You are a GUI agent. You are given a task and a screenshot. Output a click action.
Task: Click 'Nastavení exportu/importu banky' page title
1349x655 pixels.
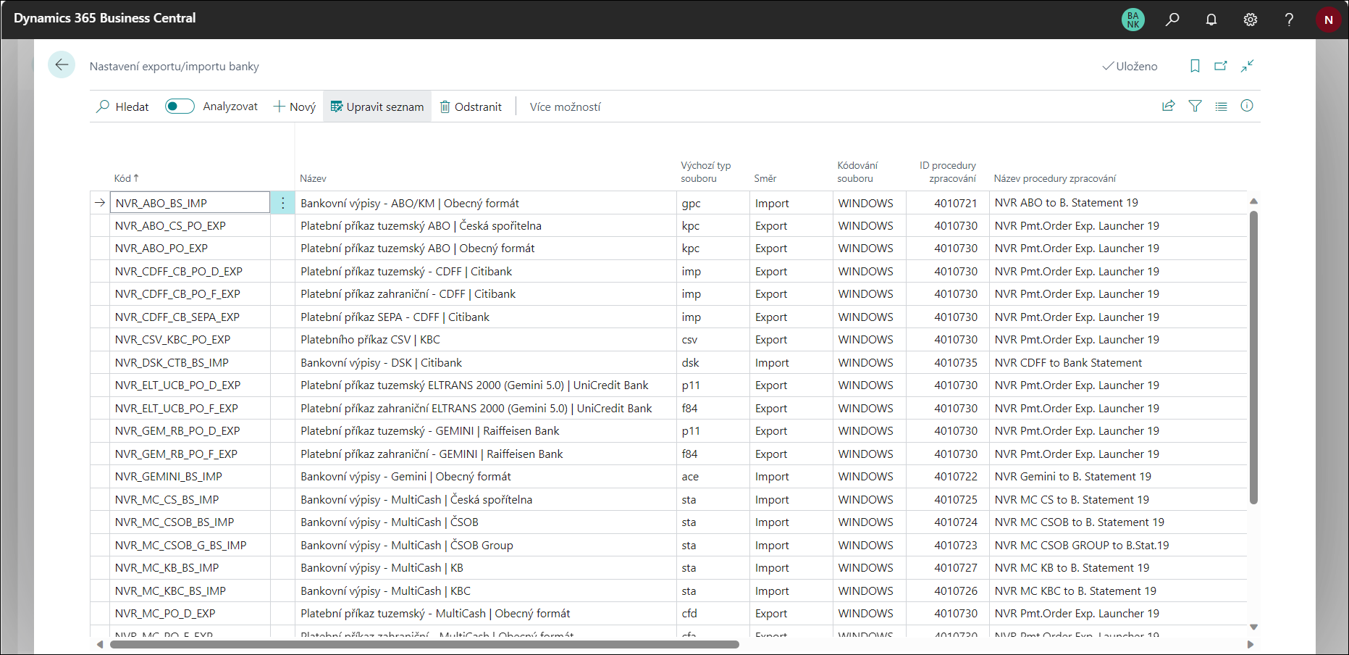(174, 67)
